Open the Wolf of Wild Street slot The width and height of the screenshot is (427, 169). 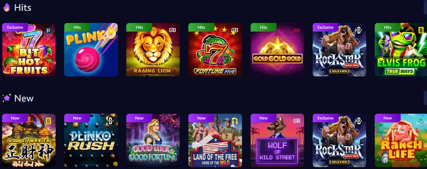(277, 141)
